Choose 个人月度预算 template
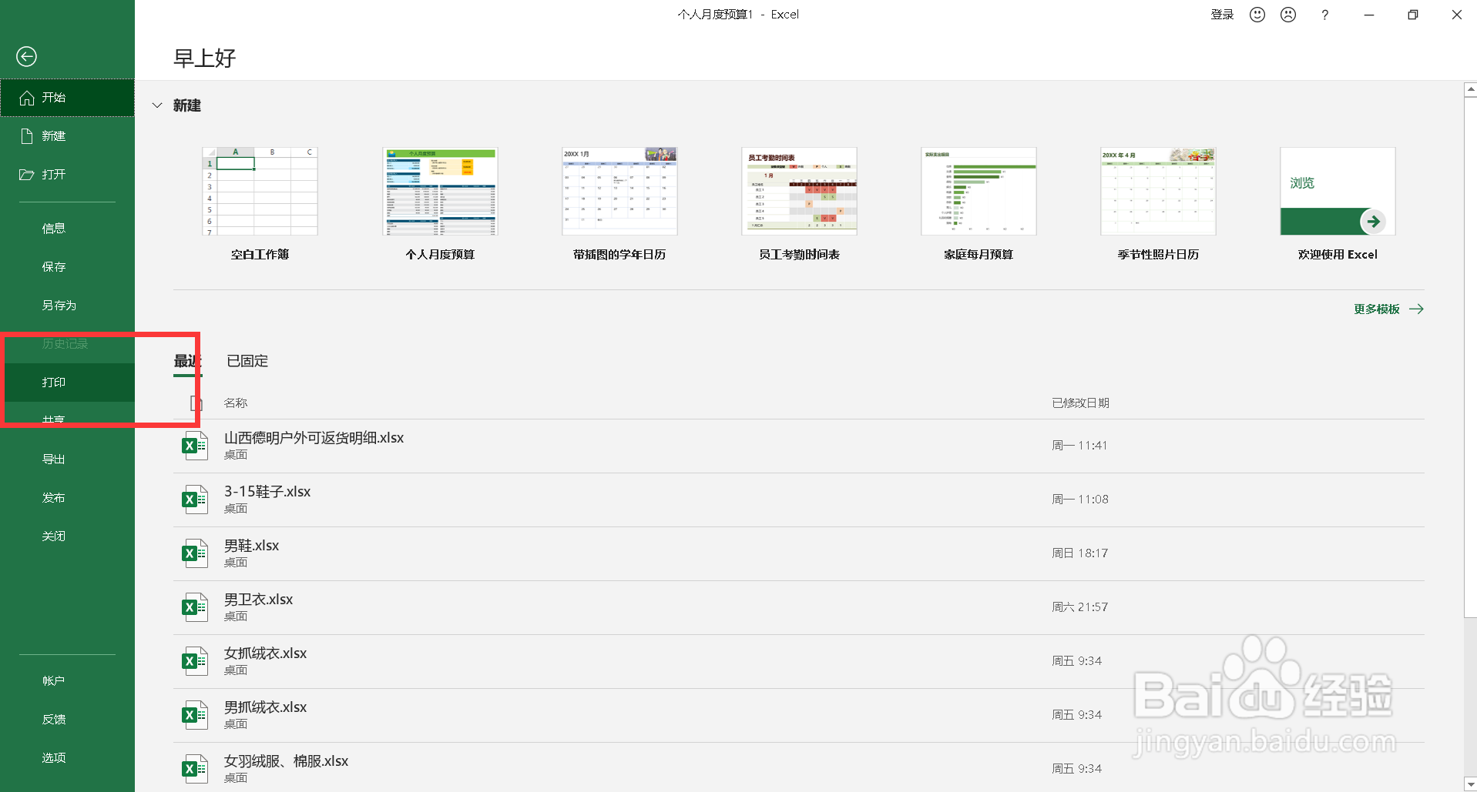 [x=440, y=204]
